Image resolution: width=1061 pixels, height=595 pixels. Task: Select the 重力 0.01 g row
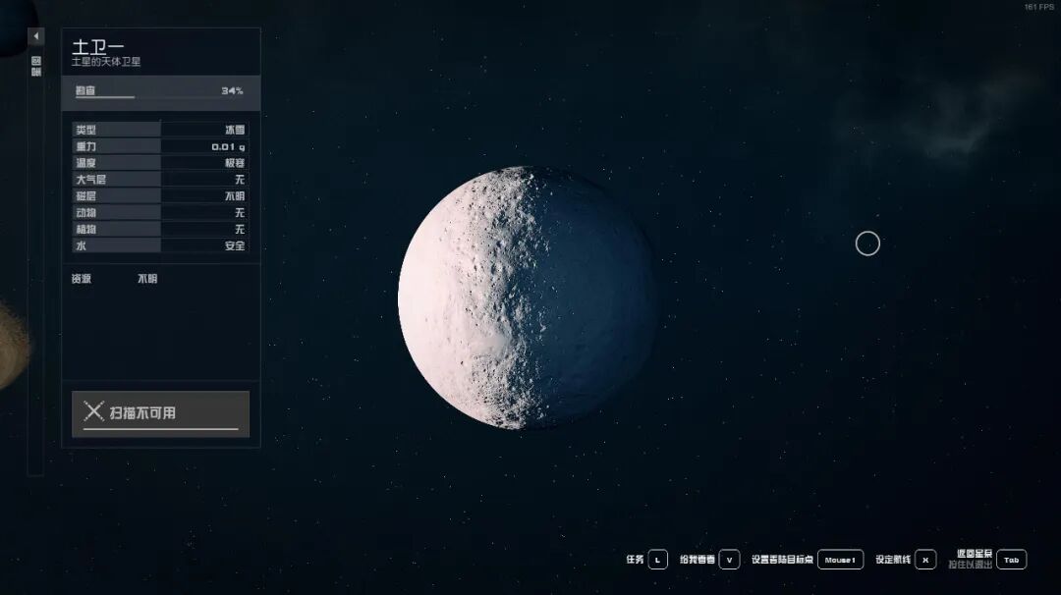tap(160, 146)
